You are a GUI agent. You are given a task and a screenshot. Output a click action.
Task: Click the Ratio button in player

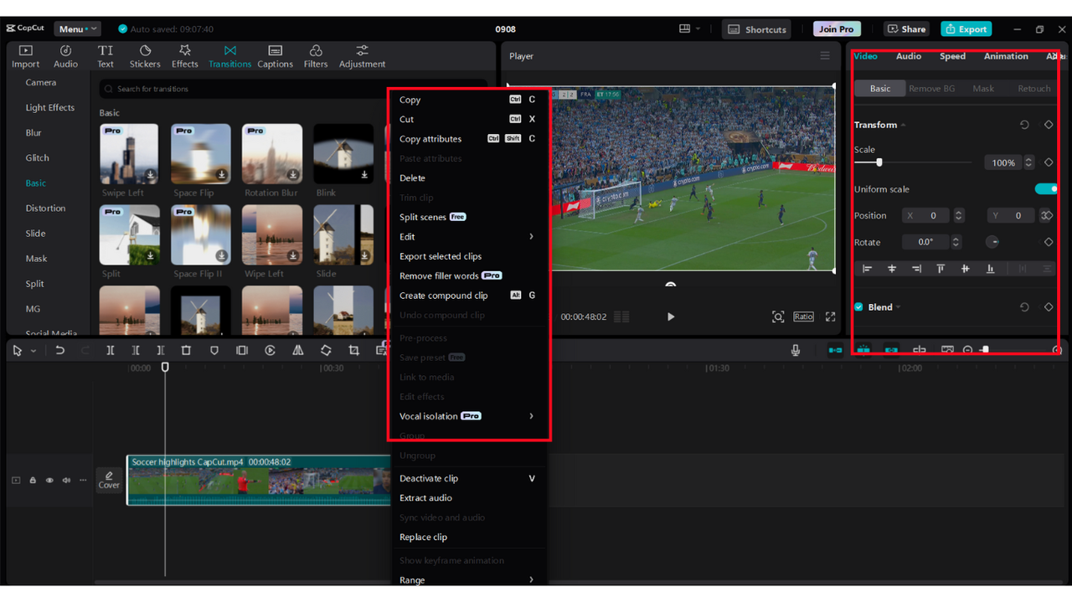click(x=803, y=316)
